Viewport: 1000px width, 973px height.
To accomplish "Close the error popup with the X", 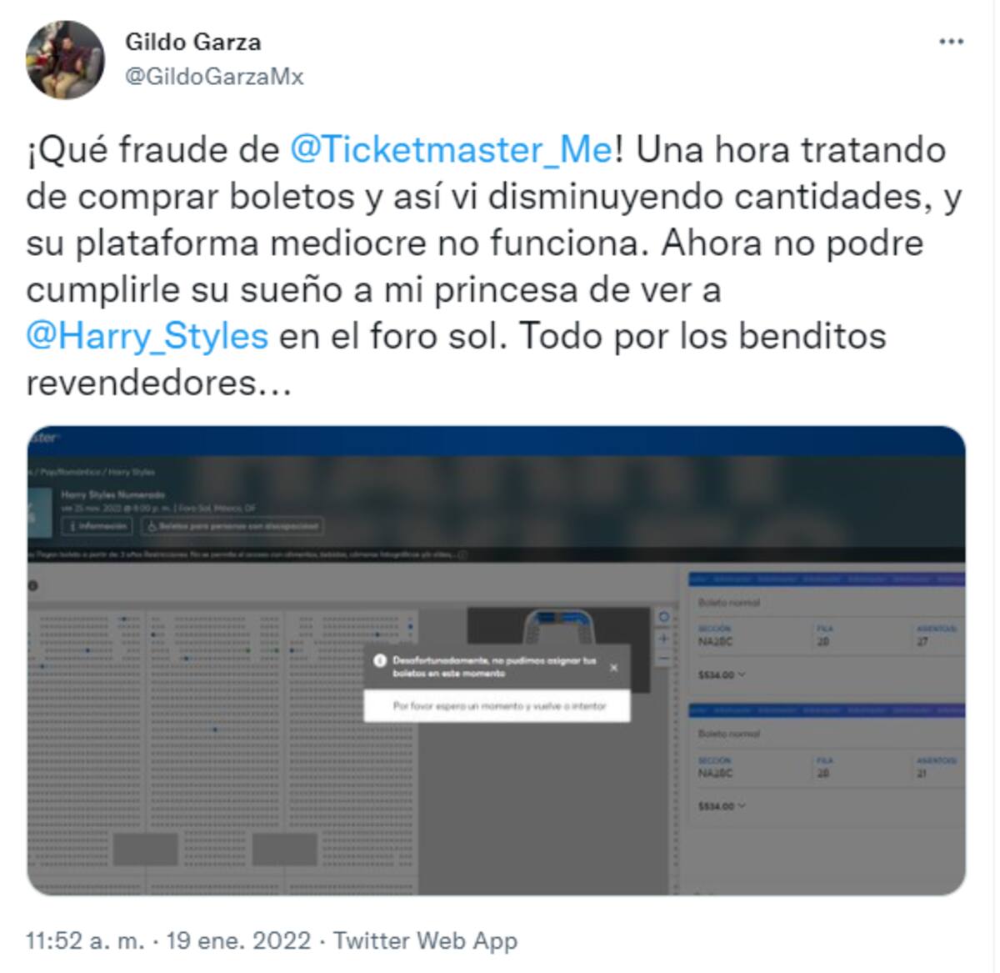I will click(614, 668).
